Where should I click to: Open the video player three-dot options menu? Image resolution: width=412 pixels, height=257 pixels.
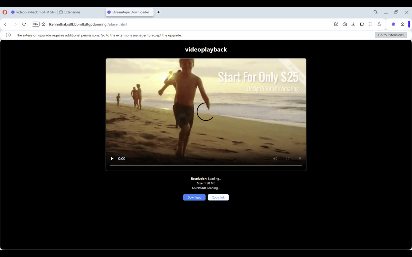(x=300, y=158)
